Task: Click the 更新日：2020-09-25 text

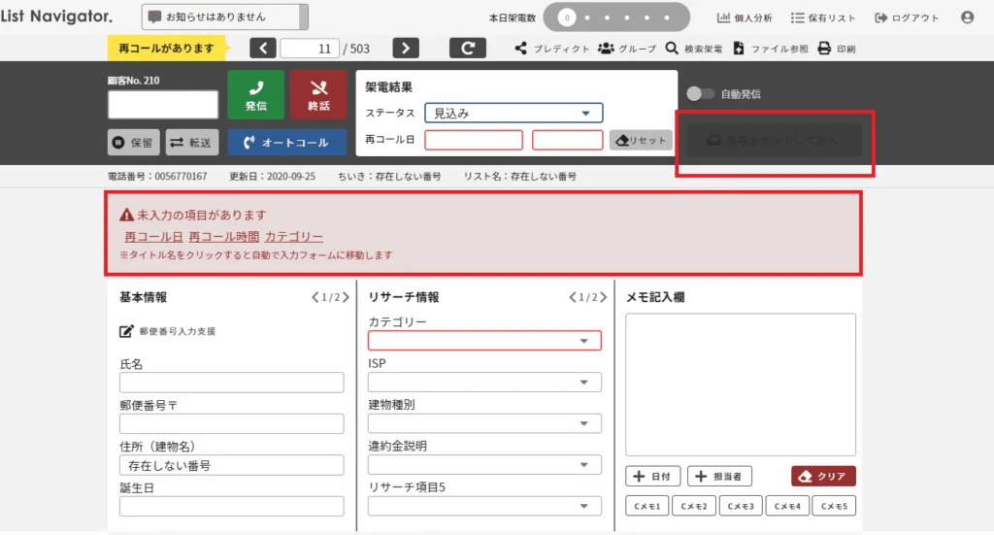Action: pyautogui.click(x=272, y=176)
